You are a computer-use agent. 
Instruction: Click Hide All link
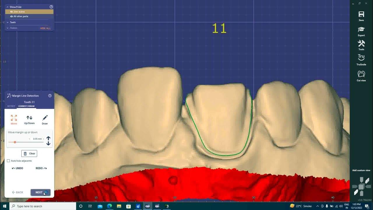(x=45, y=28)
